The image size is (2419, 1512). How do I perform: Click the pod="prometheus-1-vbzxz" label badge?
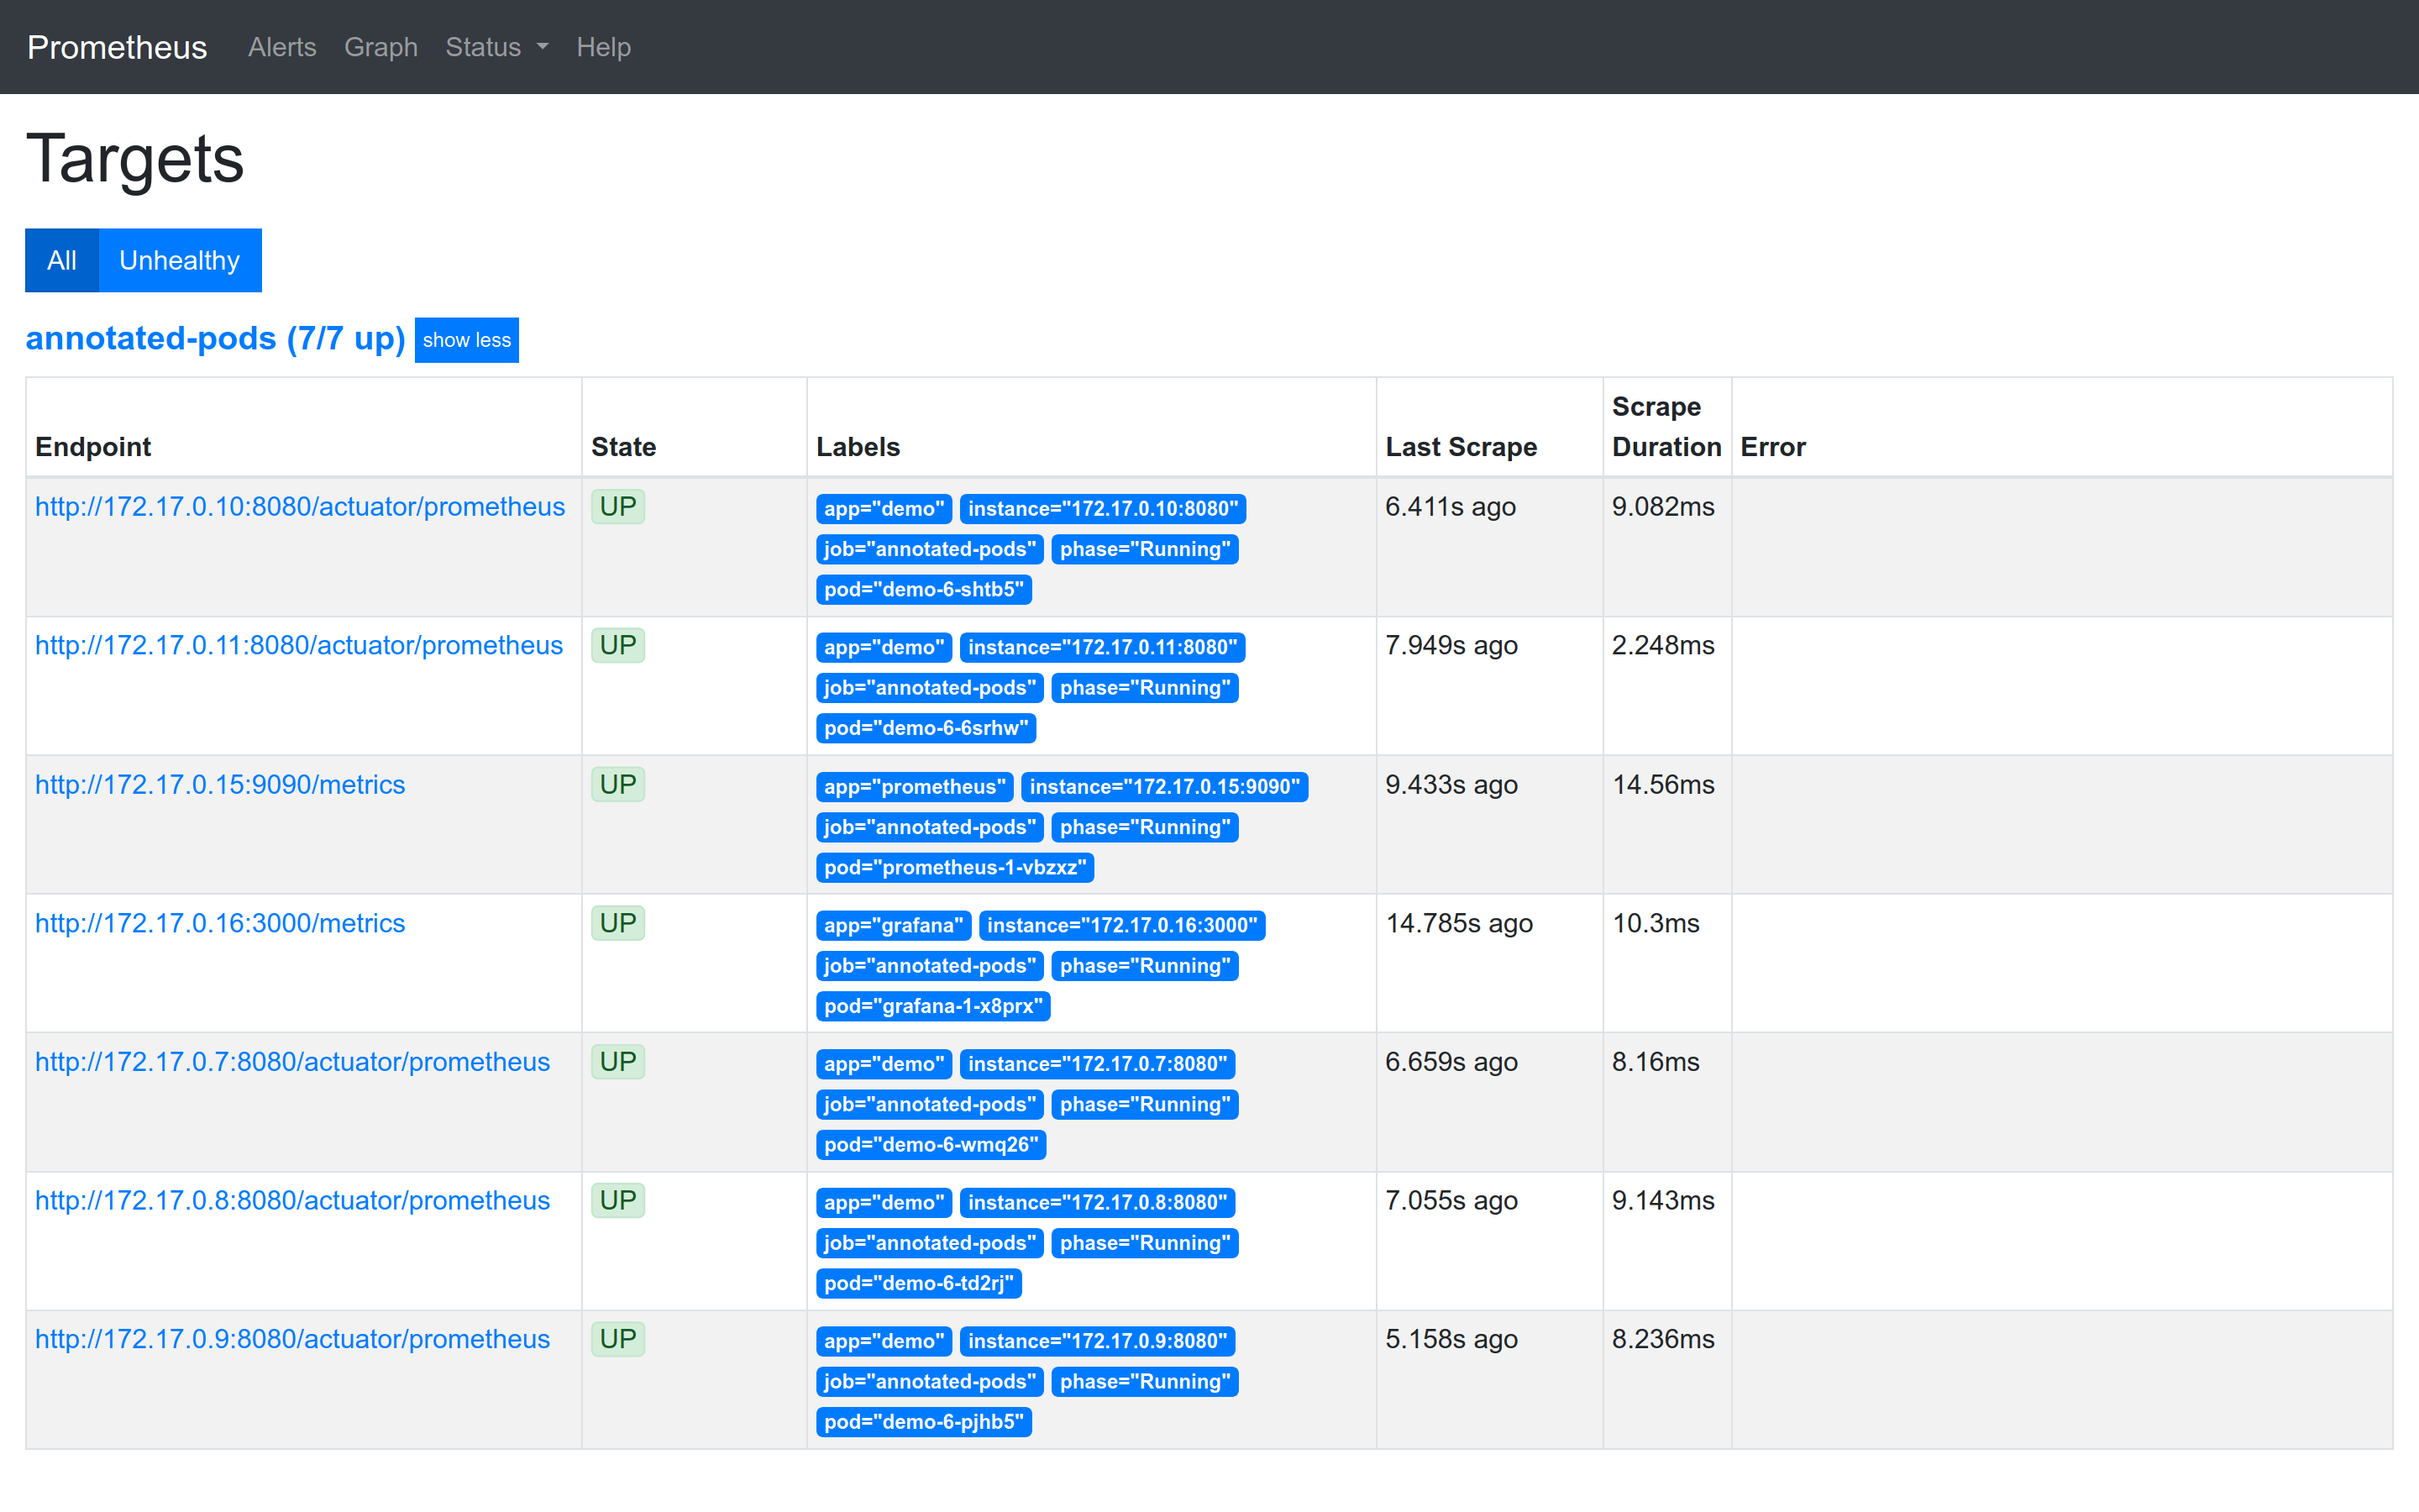(x=953, y=868)
